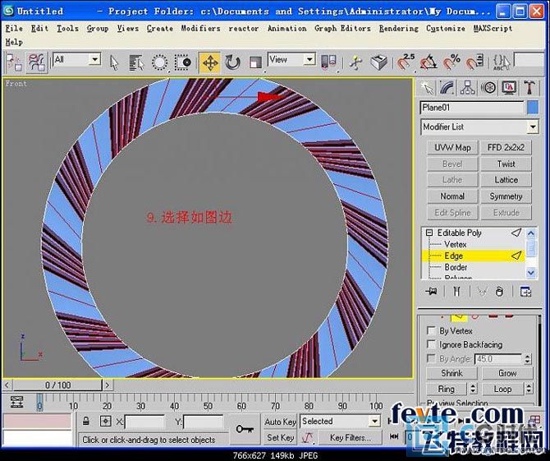Collapse the Editable Poly stack entry
This screenshot has height=461, width=550.
click(x=429, y=233)
